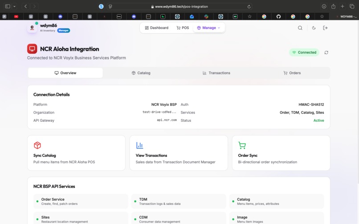Reload the page with the refresh icon

point(249,7)
